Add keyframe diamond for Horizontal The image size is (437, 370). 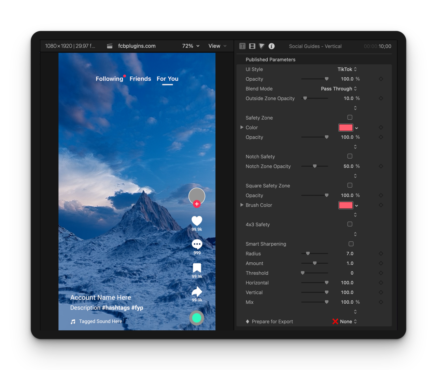(x=381, y=283)
